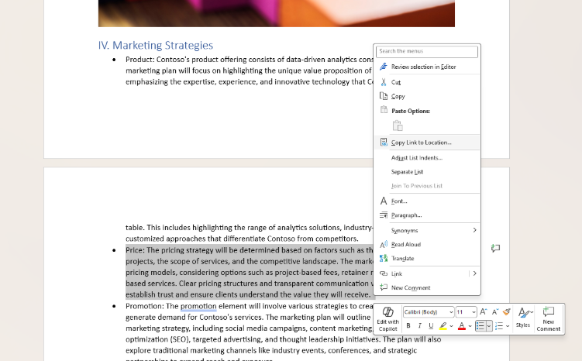This screenshot has height=361, width=582.
Task: Toggle Italic formatting in mini toolbar
Action: (419, 326)
